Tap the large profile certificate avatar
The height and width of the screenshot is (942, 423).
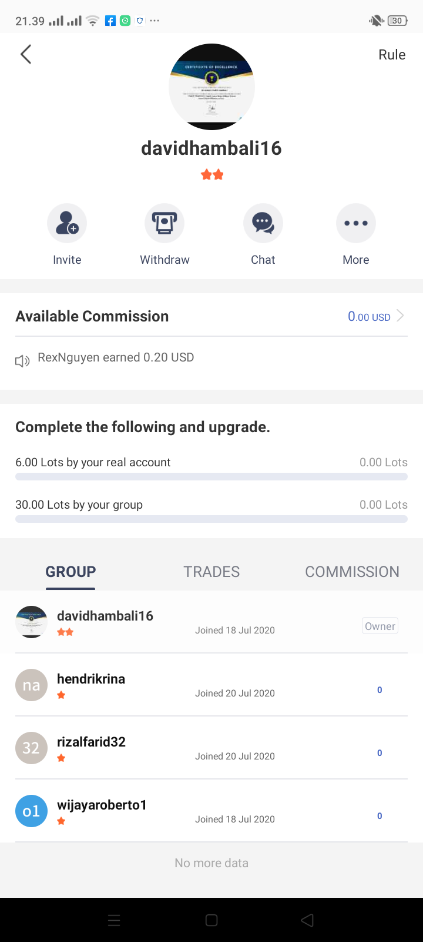(x=211, y=87)
